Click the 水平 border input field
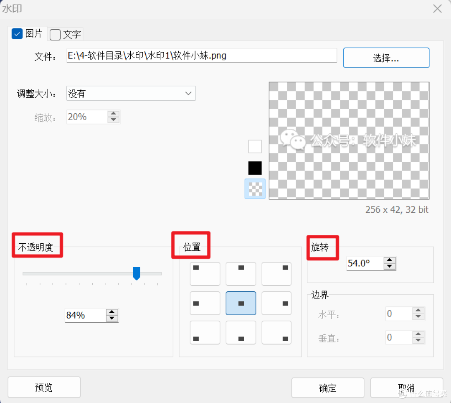 [x=399, y=314]
